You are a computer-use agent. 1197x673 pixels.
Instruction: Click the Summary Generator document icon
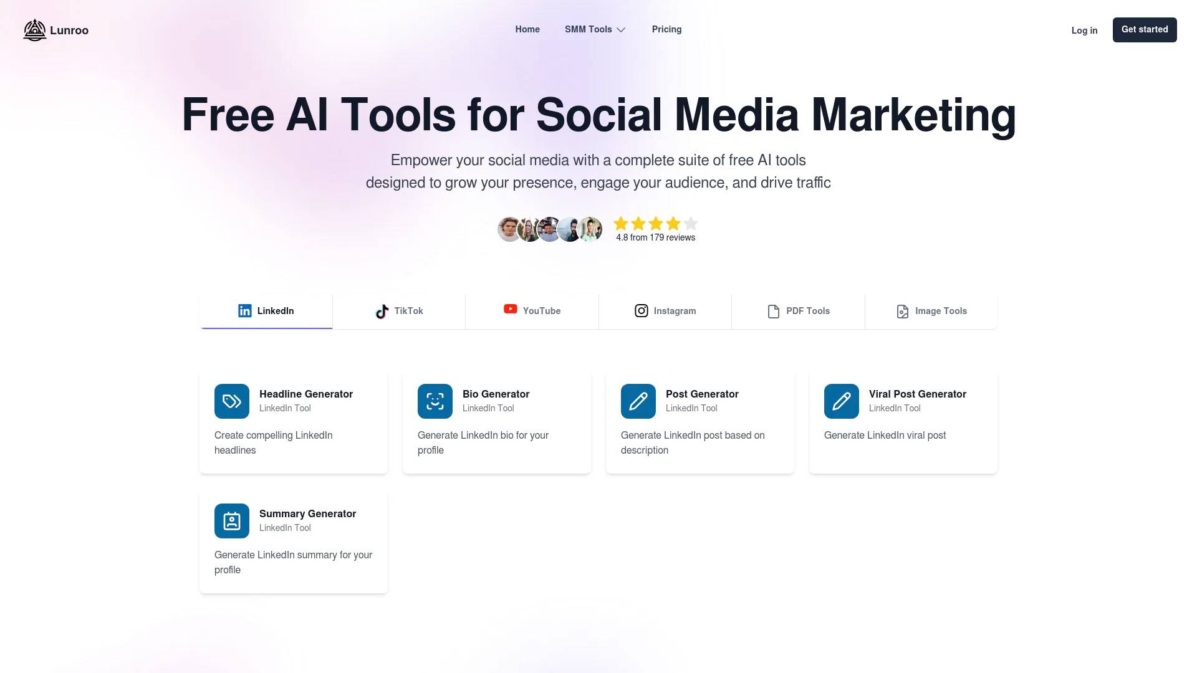point(232,521)
